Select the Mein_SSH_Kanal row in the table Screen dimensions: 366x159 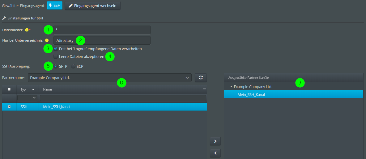pos(104,107)
